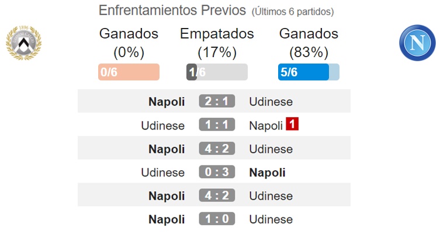Screen dimensions: 440x232
Task: Select the 0/6 orange wins bar
Action: click(x=129, y=72)
